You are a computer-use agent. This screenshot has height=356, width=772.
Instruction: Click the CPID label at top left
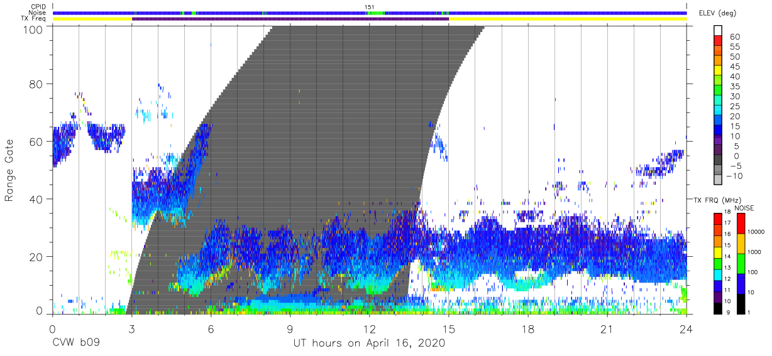click(38, 7)
